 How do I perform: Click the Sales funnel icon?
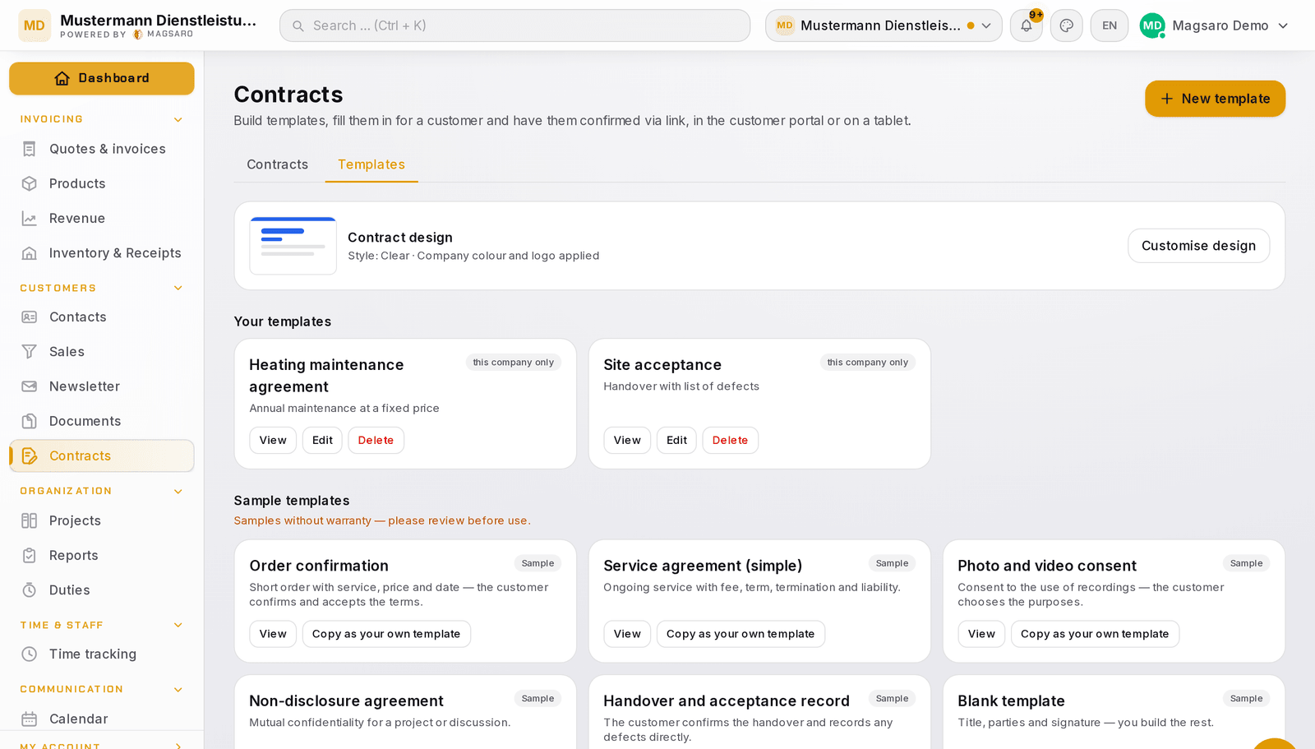pyautogui.click(x=30, y=352)
